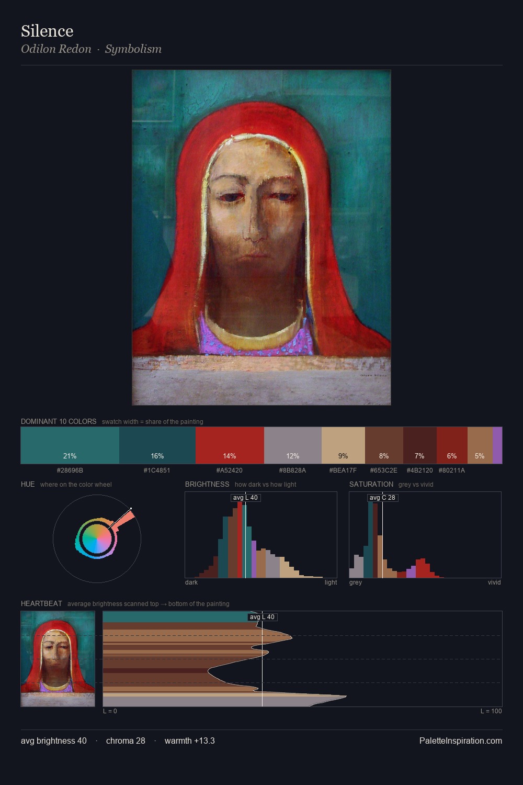Click the '#4B2120' hex code

(420, 470)
